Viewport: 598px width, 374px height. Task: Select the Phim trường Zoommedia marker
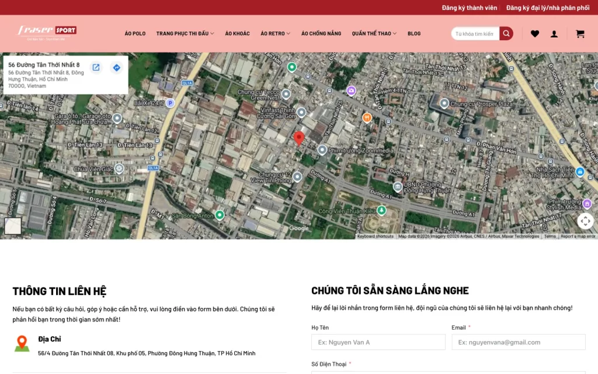322,150
